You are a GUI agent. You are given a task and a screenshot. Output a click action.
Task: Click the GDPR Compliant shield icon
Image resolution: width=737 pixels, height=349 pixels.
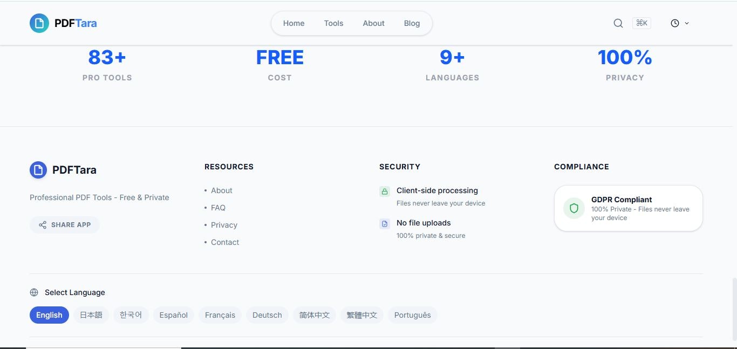coord(573,208)
